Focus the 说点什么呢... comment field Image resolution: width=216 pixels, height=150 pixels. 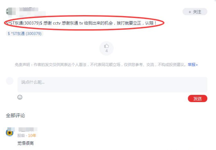point(112,85)
